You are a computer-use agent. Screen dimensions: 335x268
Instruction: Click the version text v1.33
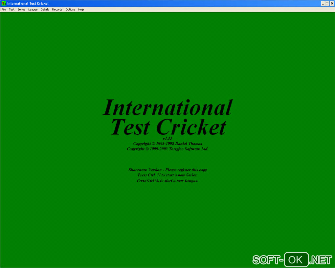[x=167, y=138]
